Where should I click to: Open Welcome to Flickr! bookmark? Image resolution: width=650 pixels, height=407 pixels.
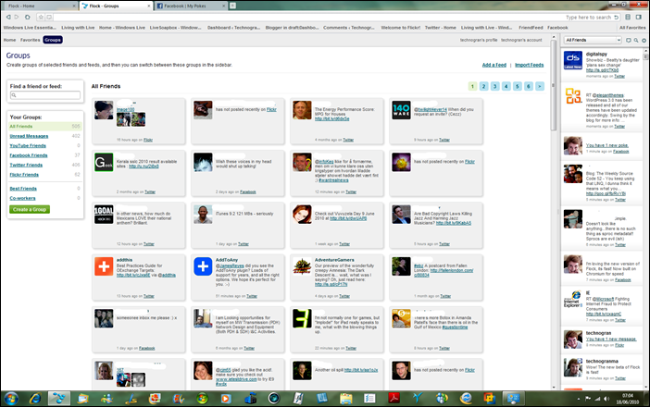tap(400, 28)
